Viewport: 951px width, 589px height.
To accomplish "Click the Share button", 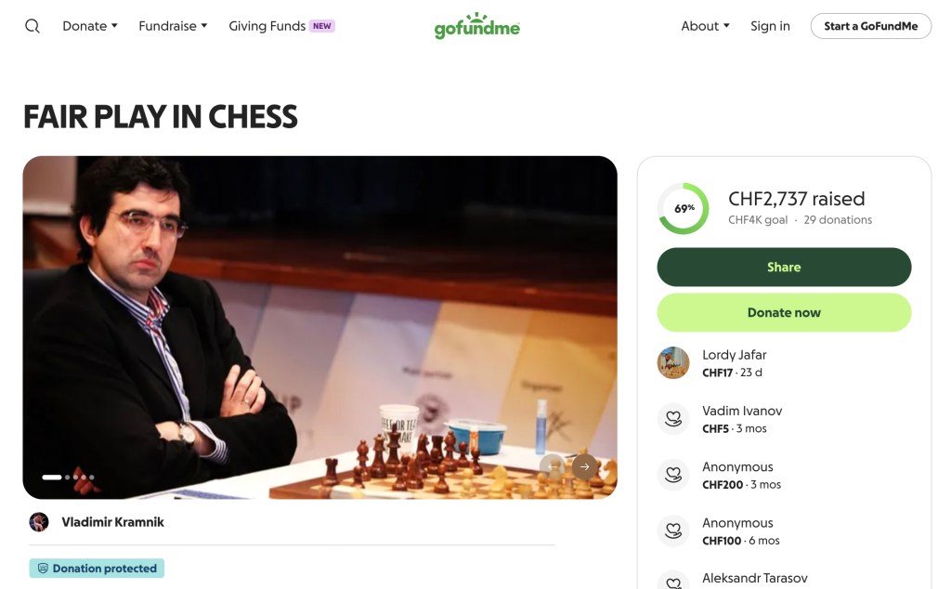I will click(x=784, y=267).
